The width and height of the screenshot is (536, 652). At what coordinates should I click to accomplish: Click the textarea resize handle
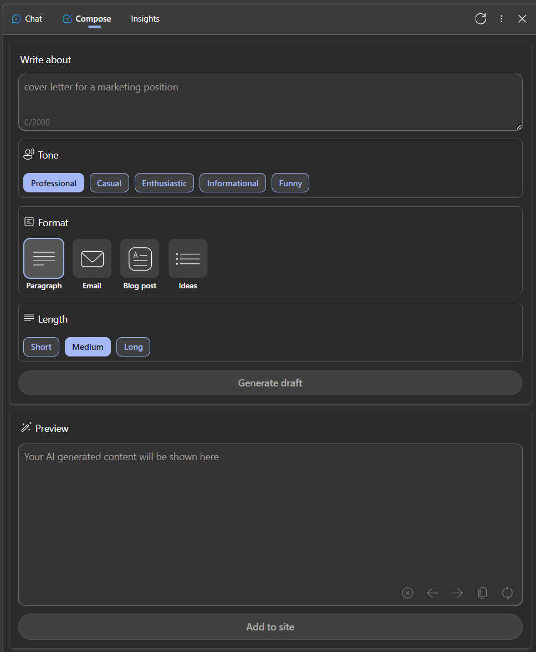pos(518,127)
